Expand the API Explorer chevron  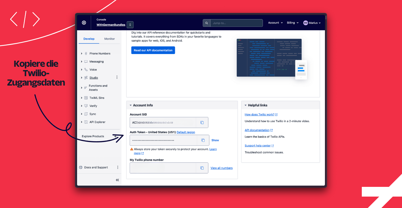[81, 122]
